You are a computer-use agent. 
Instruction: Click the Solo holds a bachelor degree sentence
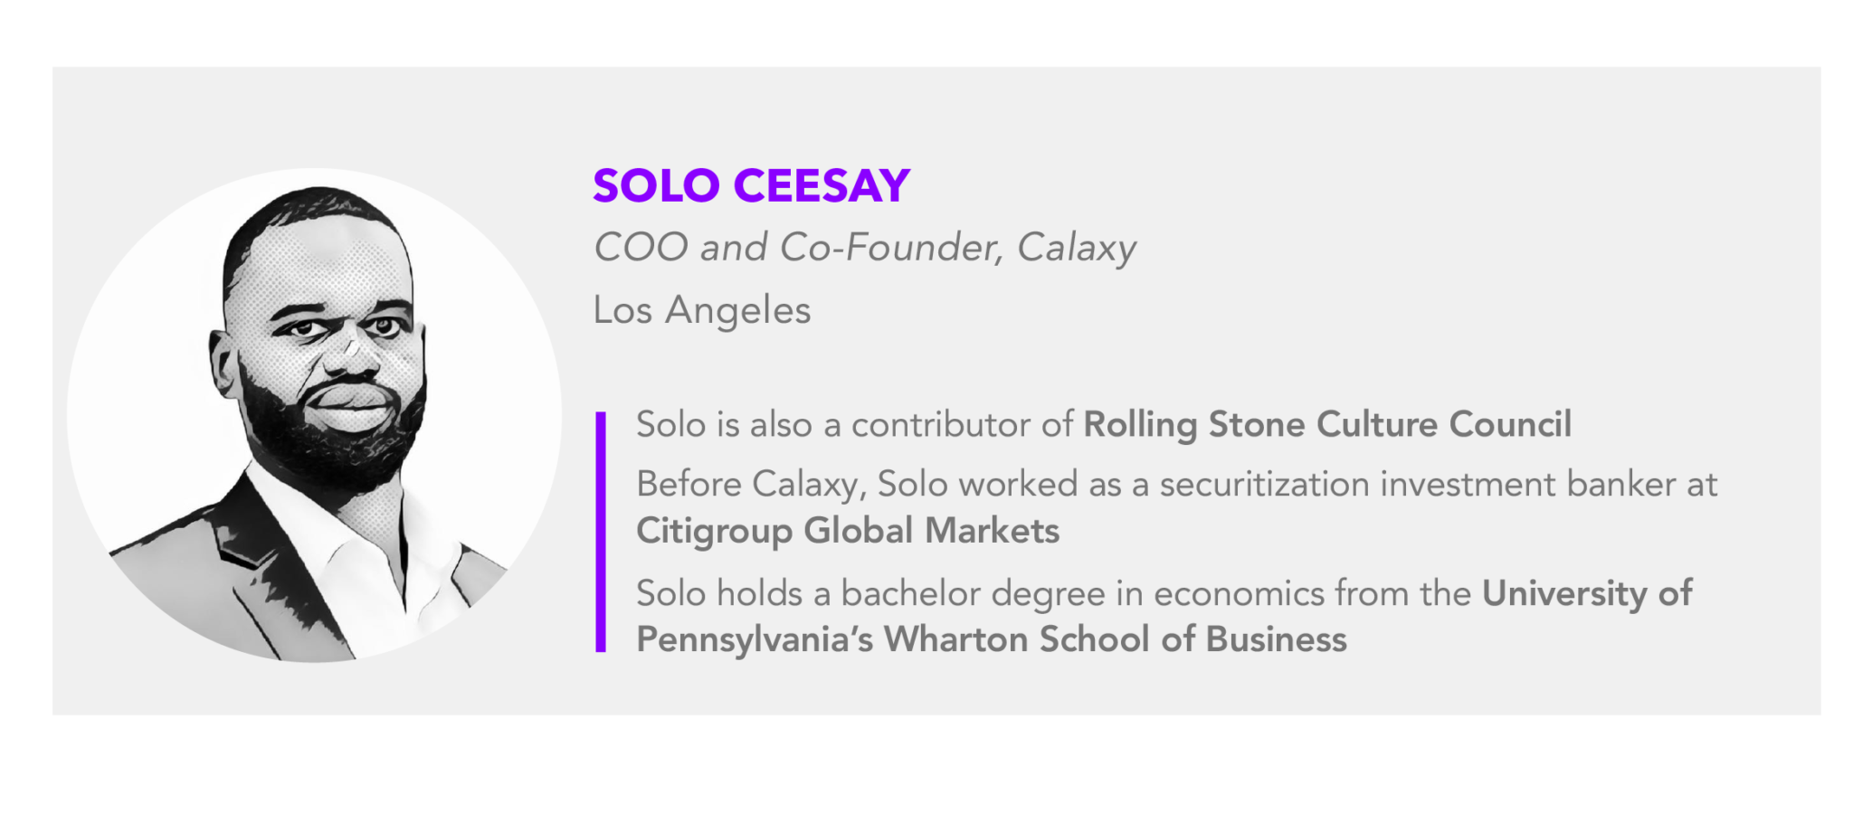(1164, 617)
